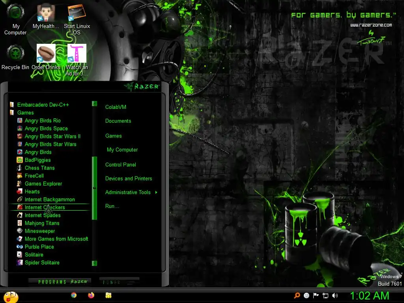
Task: Open the My Computer desktop icon
Action: pos(15,19)
